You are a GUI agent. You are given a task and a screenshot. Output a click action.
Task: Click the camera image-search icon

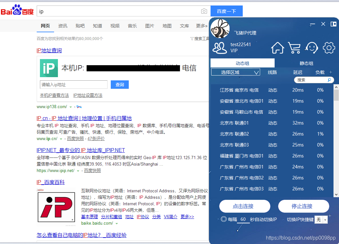point(204,11)
